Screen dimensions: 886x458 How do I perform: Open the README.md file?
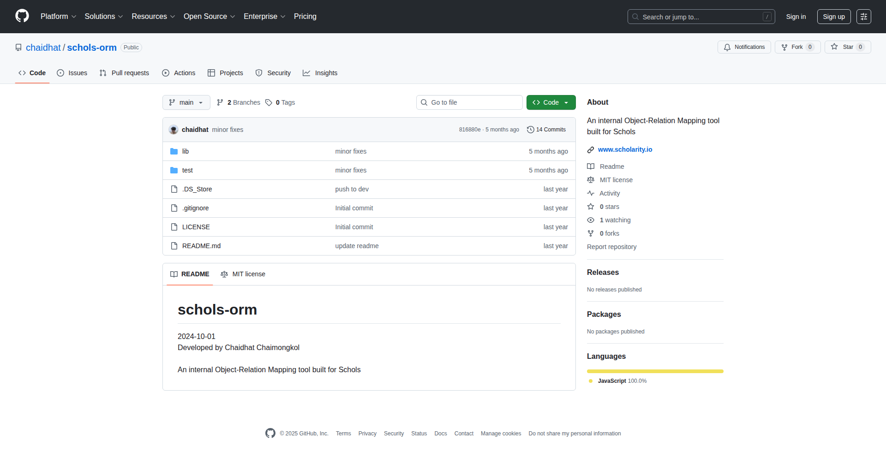pyautogui.click(x=202, y=246)
